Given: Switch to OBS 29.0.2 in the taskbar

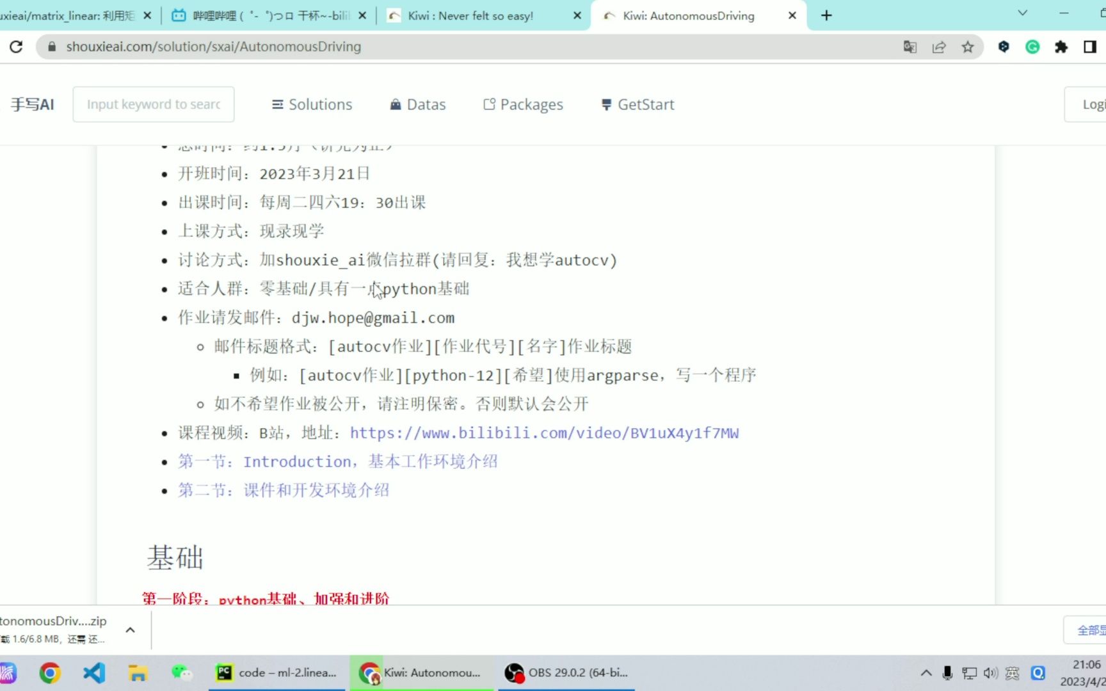Looking at the screenshot, I should coord(567,673).
